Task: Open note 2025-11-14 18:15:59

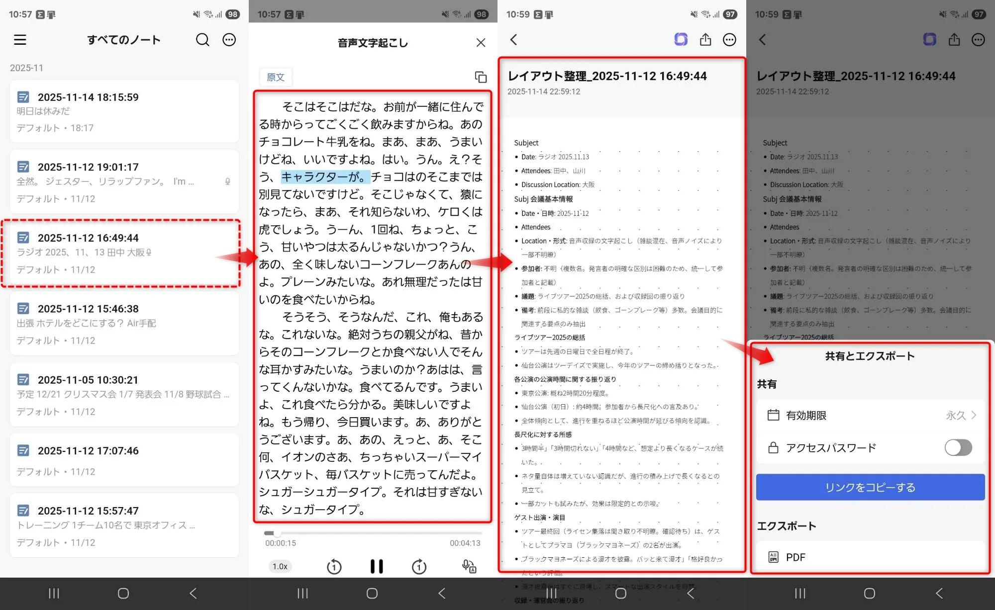Action: pos(124,112)
